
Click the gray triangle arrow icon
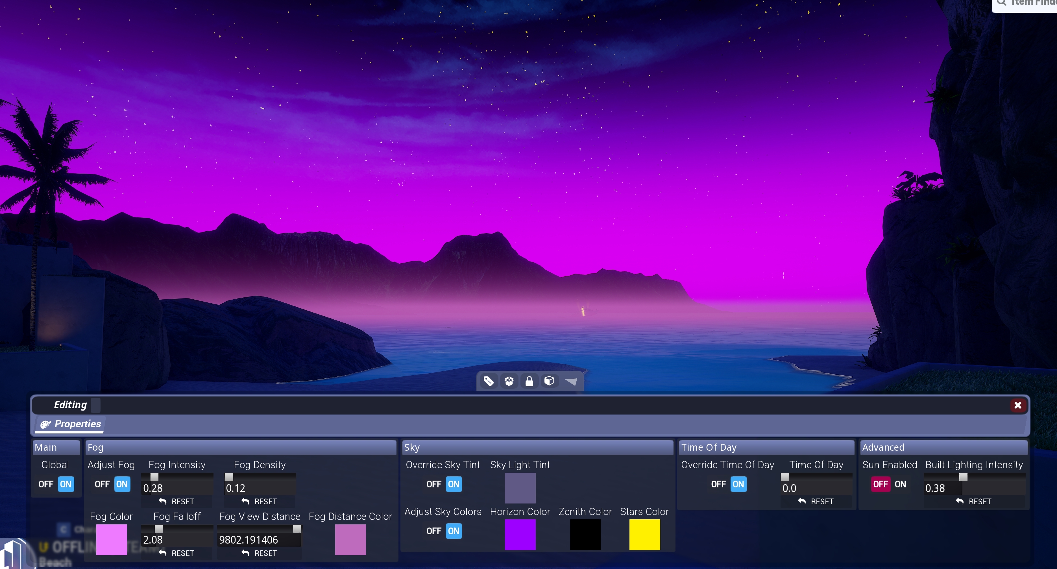[571, 381]
